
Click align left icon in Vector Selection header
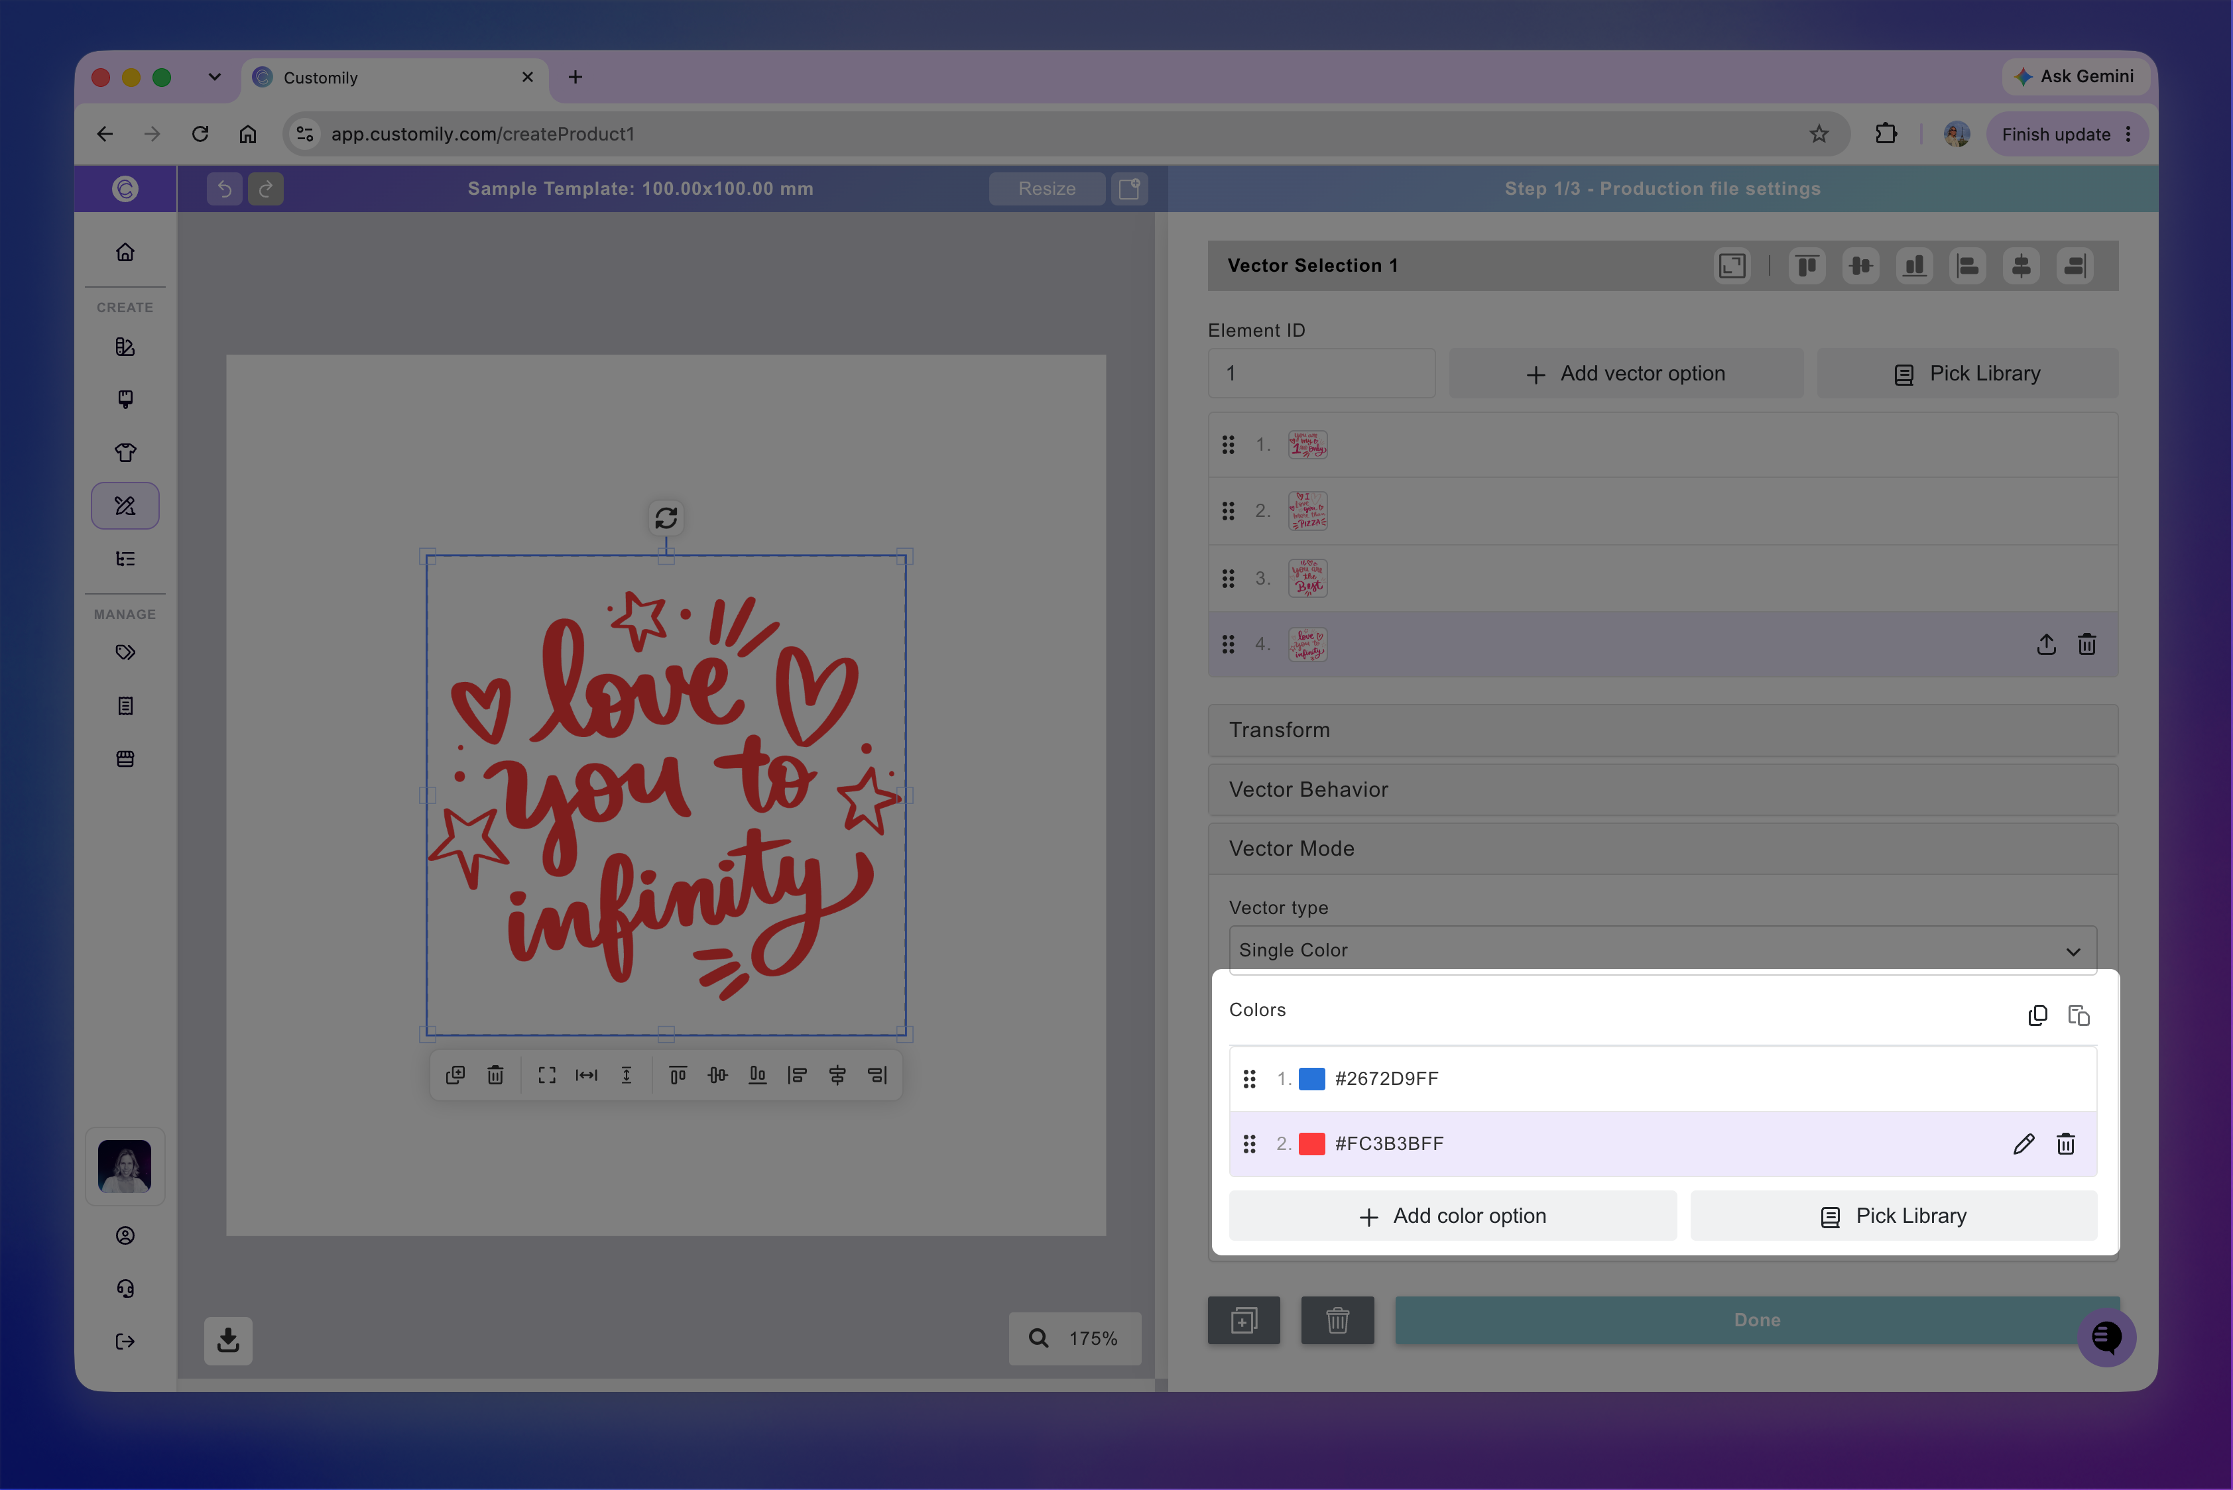(1968, 266)
